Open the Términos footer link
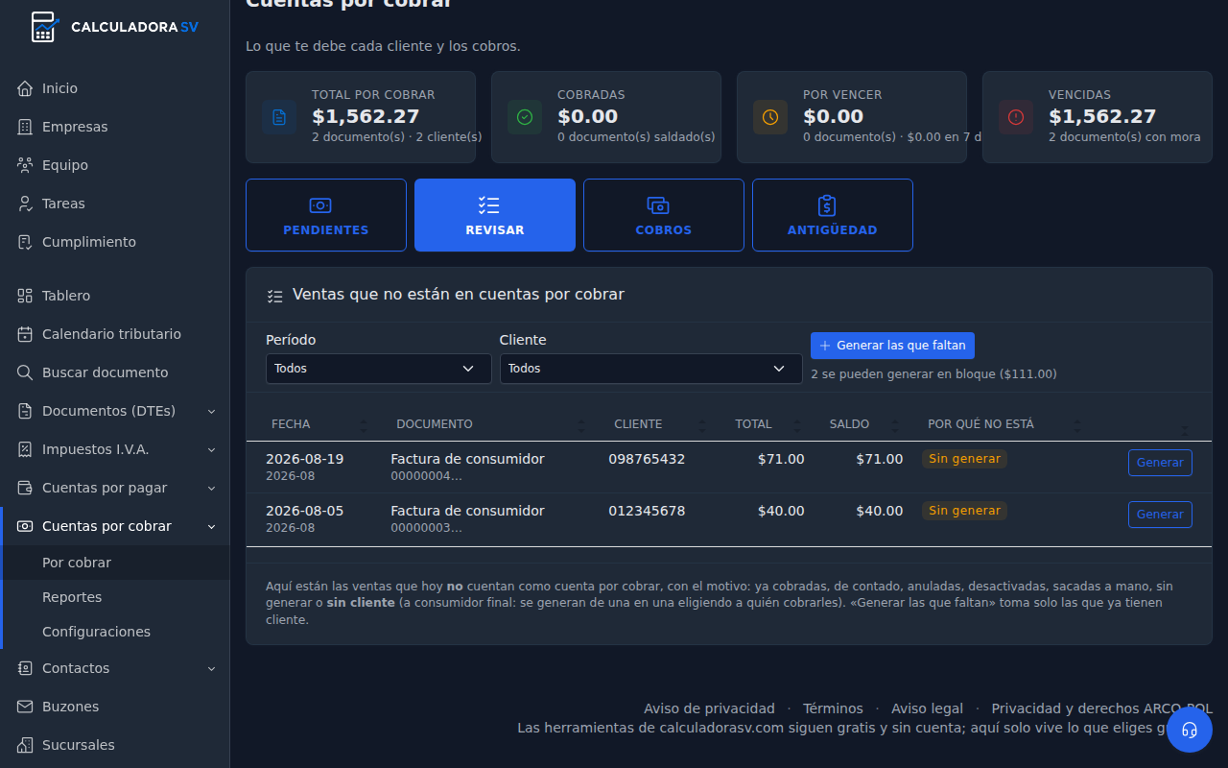The height and width of the screenshot is (768, 1228). pos(833,708)
